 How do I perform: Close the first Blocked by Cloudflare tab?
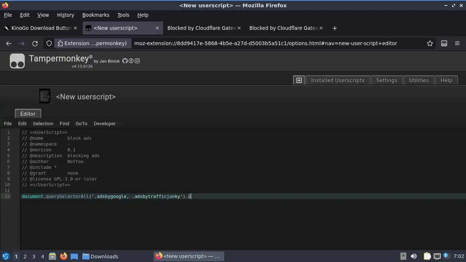pyautogui.click(x=239, y=28)
